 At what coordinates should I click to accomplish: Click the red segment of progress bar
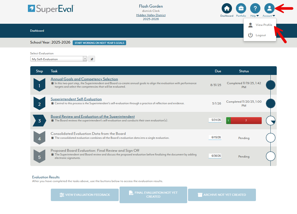[x=246, y=121]
